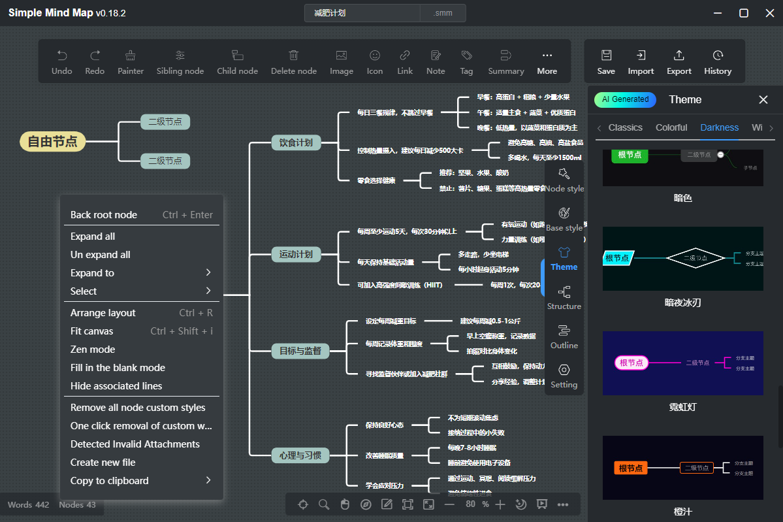Insert a Sibling node from the toolbar
Viewport: 783px width, 522px height.
pyautogui.click(x=180, y=63)
